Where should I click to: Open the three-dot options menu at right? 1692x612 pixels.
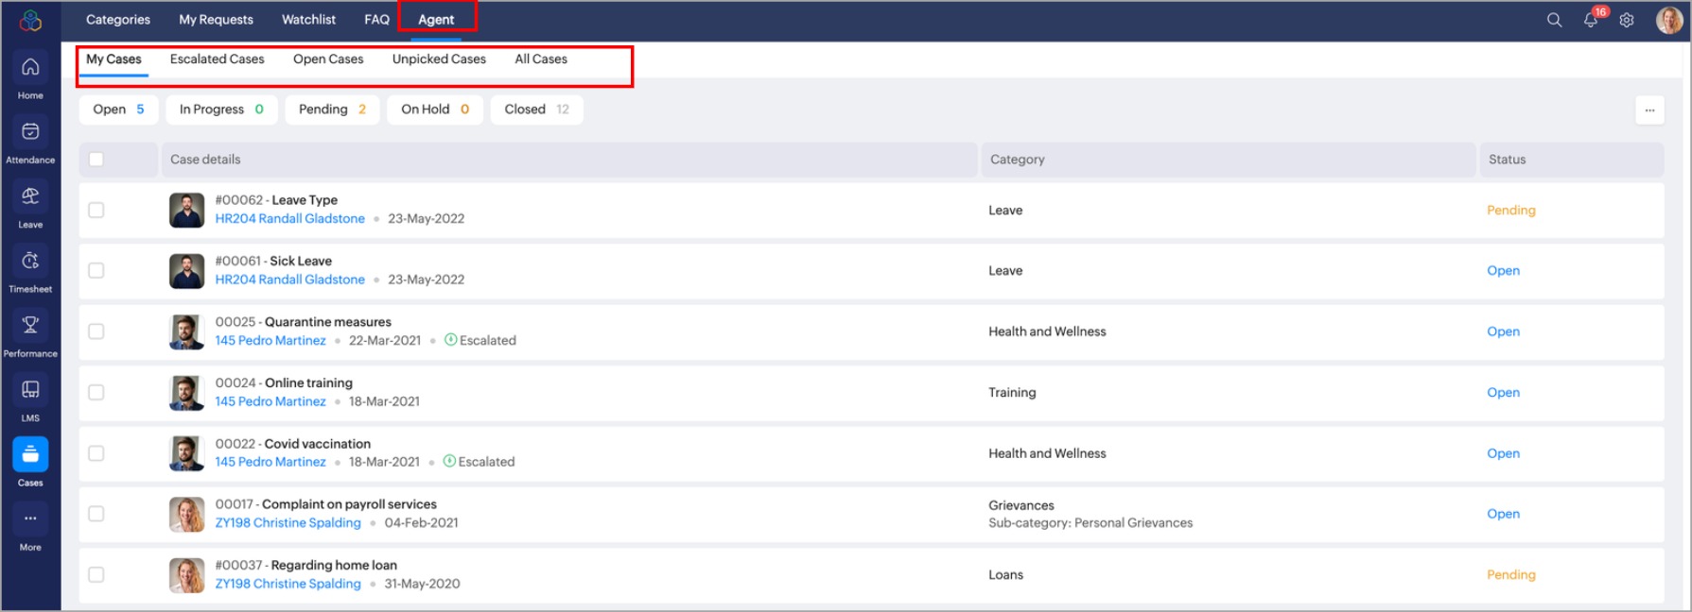point(1649,110)
